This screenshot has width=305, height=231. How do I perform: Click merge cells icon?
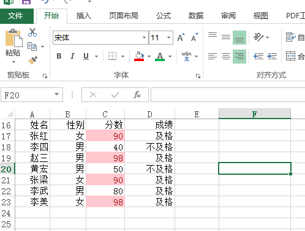coord(291,56)
